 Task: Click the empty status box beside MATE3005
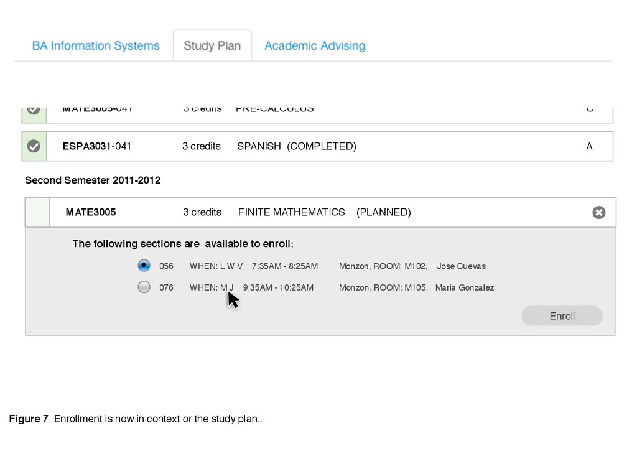37,213
